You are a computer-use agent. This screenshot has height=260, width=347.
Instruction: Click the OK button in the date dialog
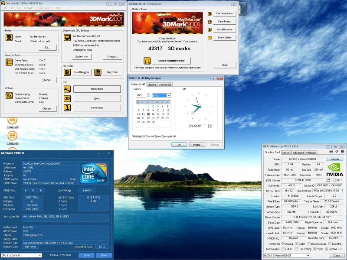(179, 145)
